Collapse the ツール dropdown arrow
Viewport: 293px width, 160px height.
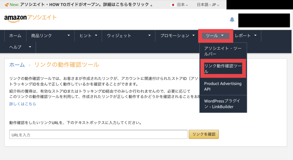(222, 35)
